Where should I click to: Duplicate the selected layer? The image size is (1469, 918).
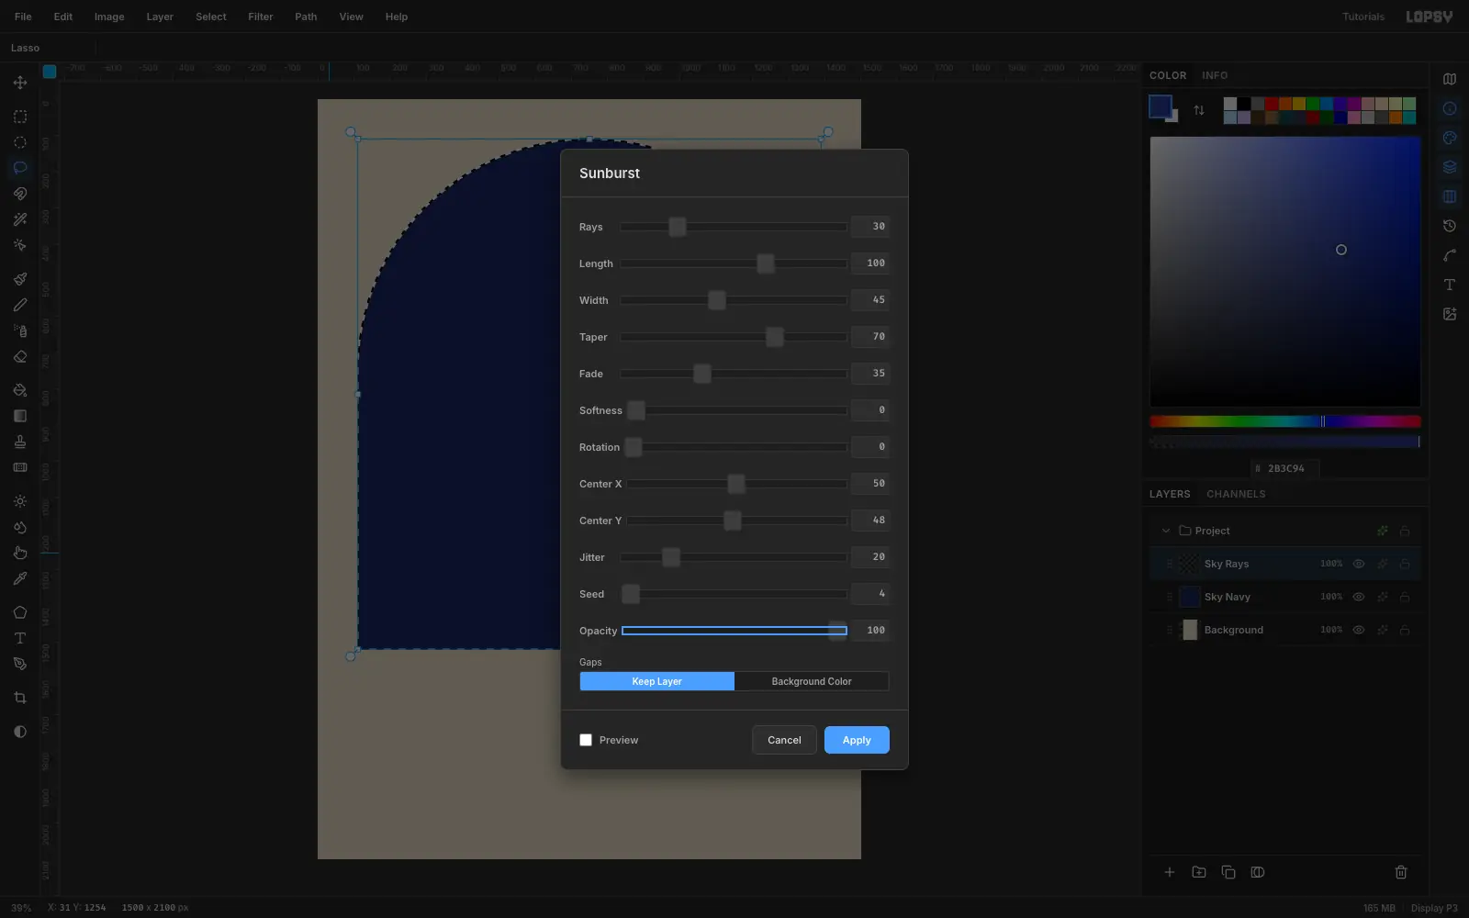click(1228, 872)
